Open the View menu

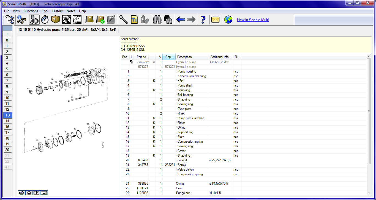[16, 11]
